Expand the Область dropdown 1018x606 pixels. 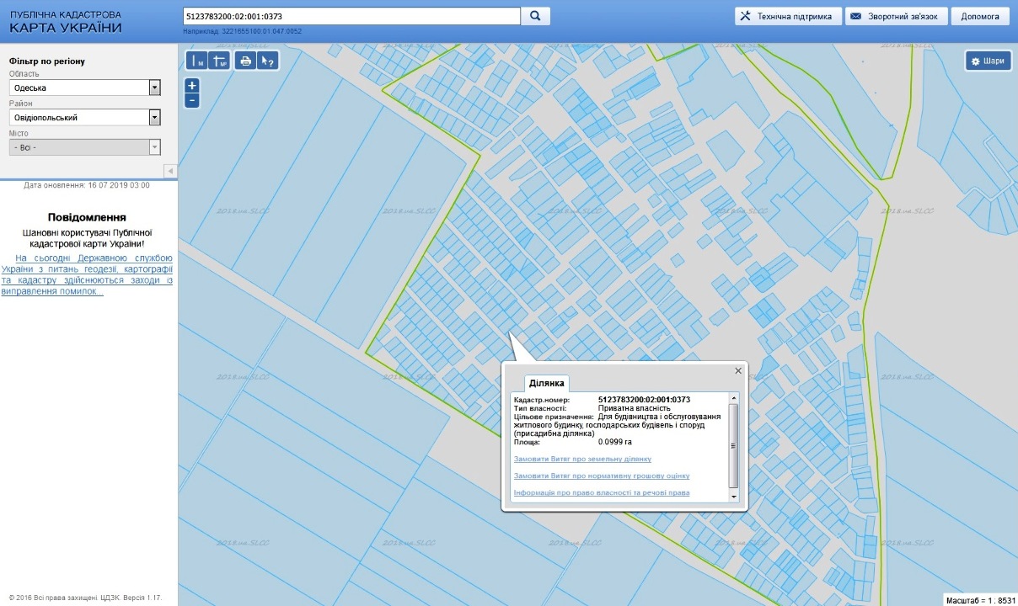click(154, 88)
